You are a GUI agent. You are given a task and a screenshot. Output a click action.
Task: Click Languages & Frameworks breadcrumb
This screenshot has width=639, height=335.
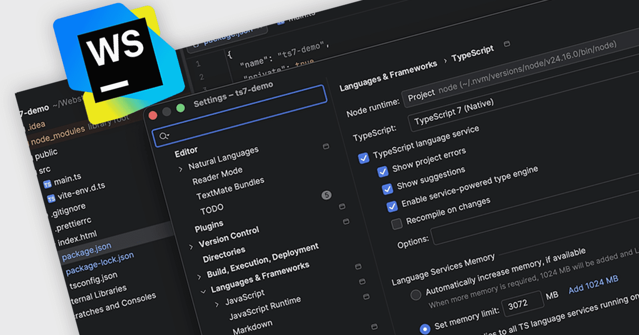point(389,75)
